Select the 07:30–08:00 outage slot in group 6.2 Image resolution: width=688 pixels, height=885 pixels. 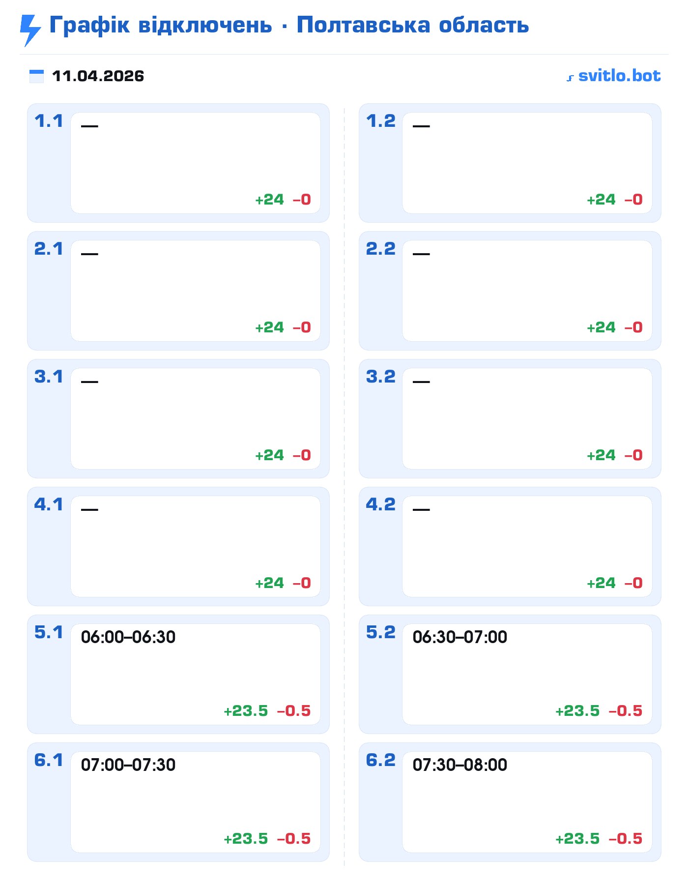pyautogui.click(x=460, y=765)
